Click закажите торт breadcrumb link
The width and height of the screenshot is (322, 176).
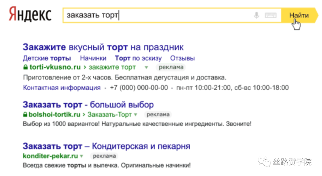tap(112, 67)
